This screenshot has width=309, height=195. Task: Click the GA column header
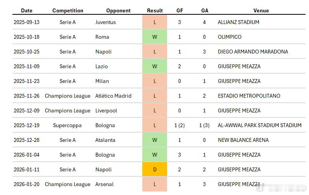click(205, 10)
